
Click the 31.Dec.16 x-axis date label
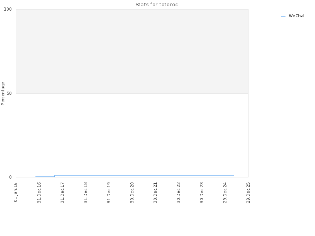pos(39,193)
